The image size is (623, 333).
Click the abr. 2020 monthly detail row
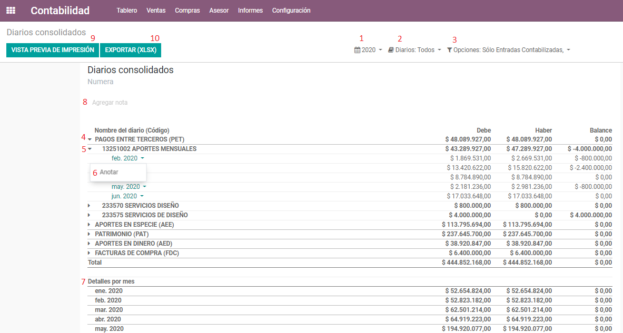[350, 319]
